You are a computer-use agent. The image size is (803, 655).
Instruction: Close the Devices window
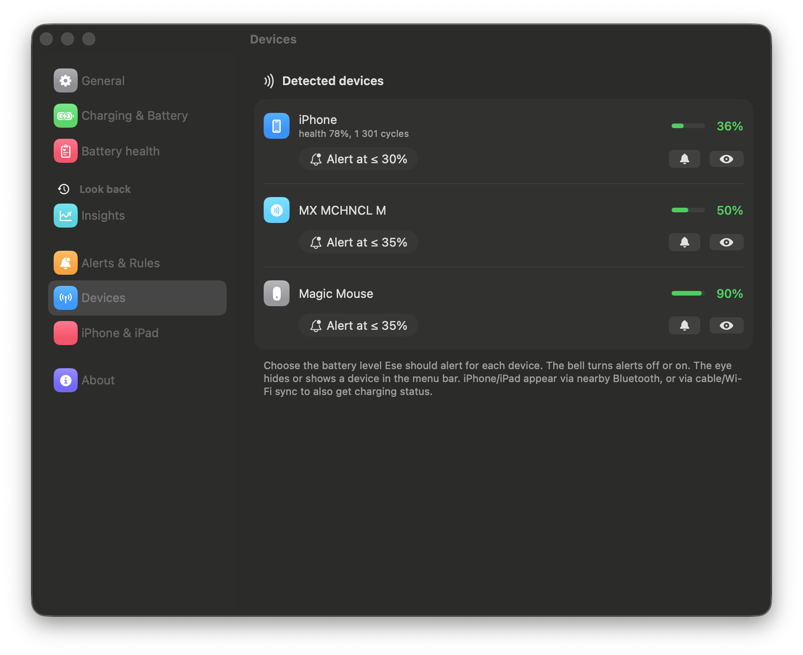[x=46, y=39]
